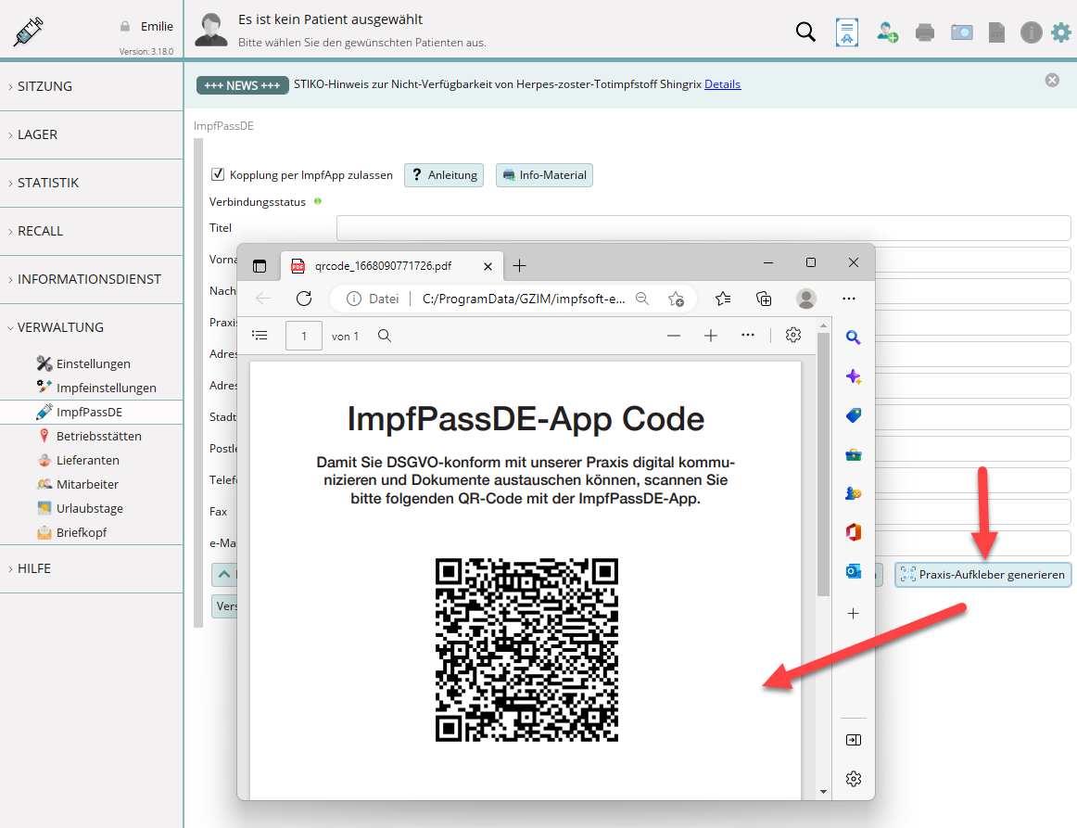
Task: Click the Titel input field
Action: [703, 228]
